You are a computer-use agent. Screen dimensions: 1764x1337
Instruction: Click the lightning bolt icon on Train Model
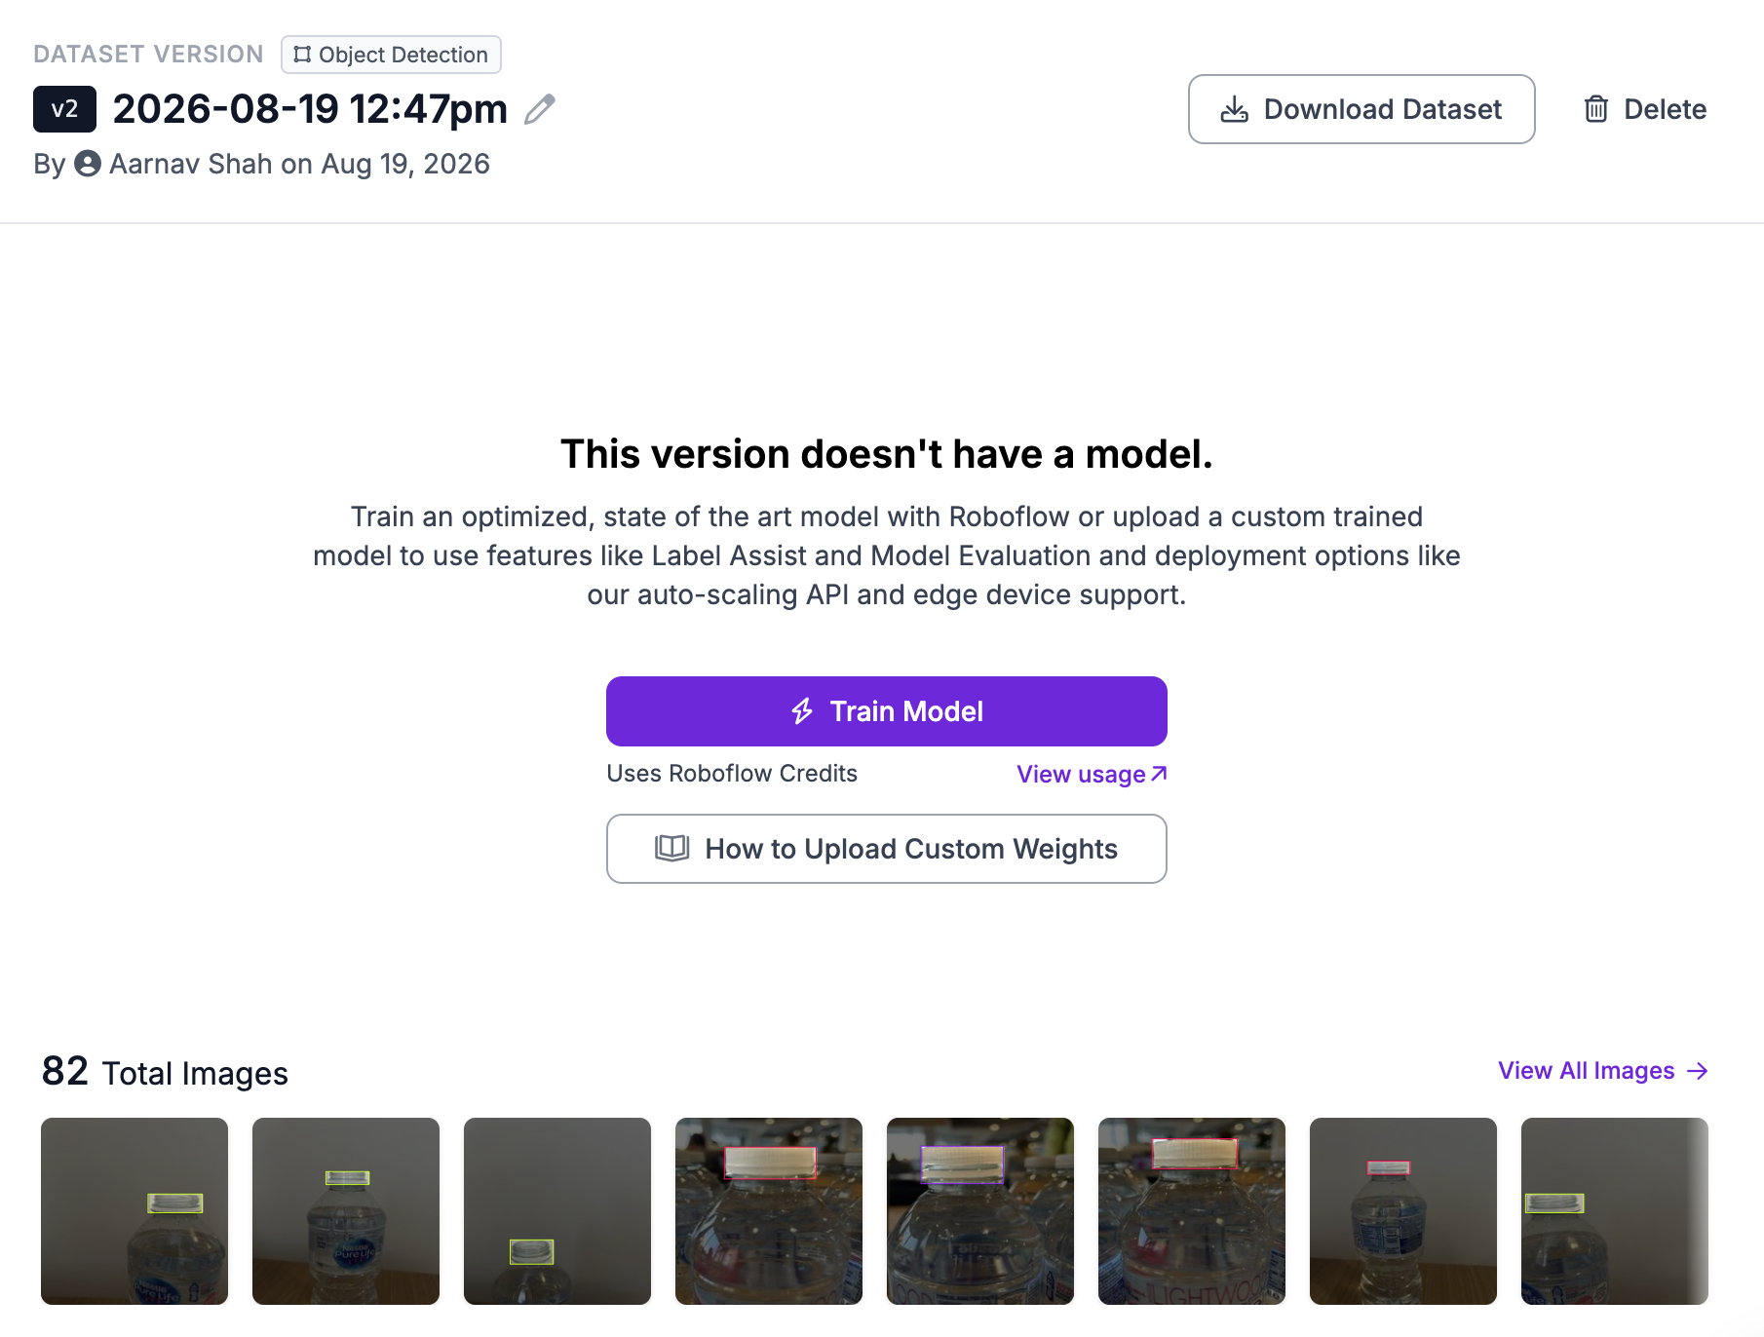[x=802, y=711]
